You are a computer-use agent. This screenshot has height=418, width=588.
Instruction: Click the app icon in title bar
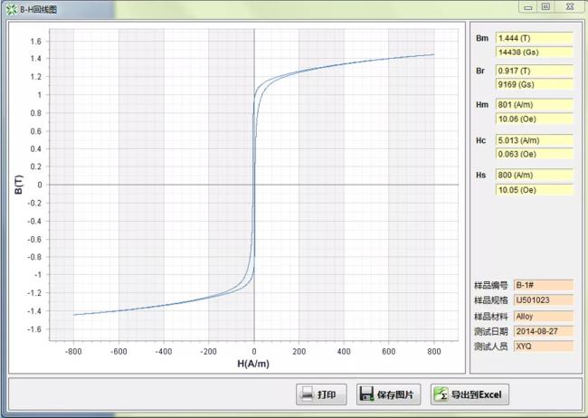(11, 7)
